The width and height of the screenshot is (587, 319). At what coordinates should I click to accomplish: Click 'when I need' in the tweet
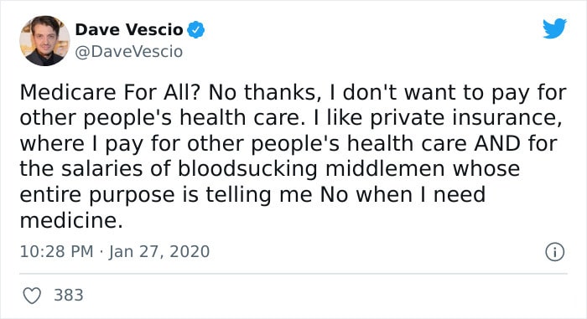[420, 195]
